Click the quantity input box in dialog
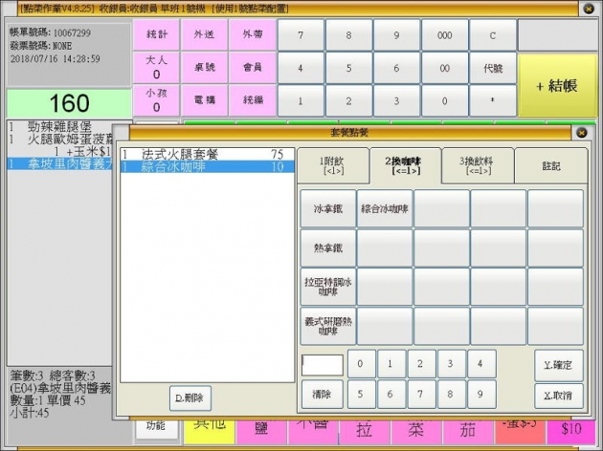This screenshot has height=451, width=603. 322,365
